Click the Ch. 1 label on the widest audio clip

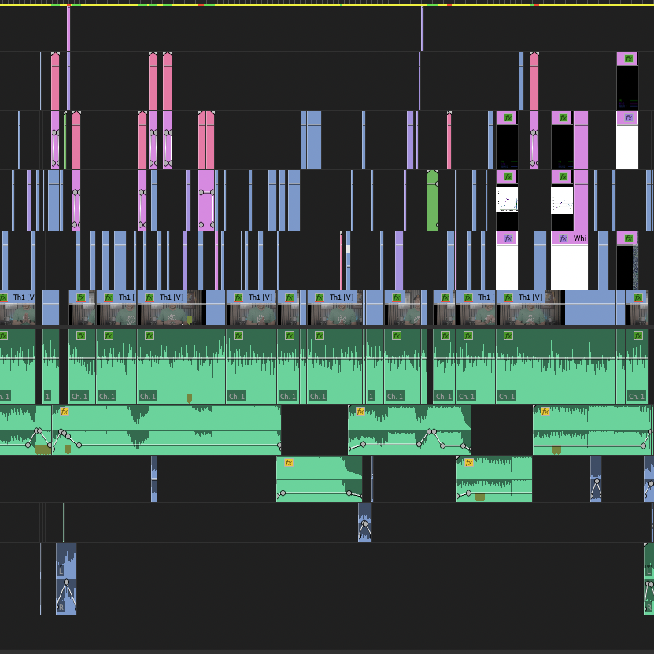[507, 396]
